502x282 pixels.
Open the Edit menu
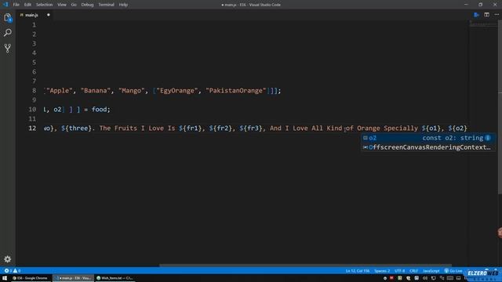point(27,5)
